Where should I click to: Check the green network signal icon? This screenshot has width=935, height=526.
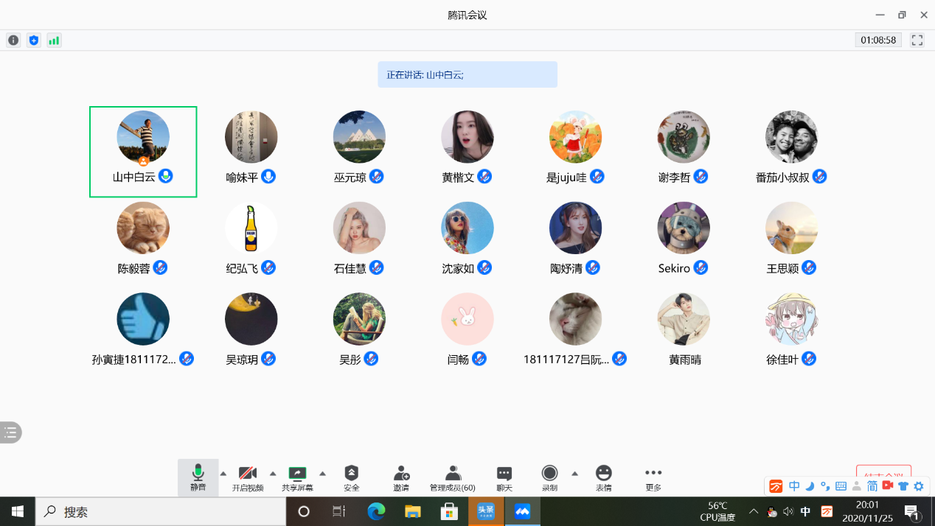click(54, 41)
